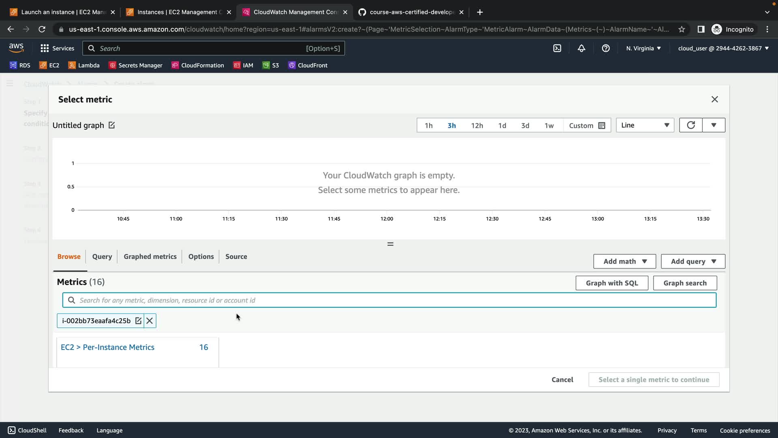Click the help question mark icon

click(x=606, y=48)
